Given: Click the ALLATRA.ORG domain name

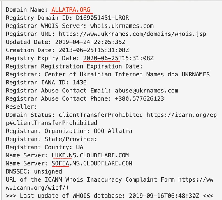Looking at the screenshot, I should 71,10.
